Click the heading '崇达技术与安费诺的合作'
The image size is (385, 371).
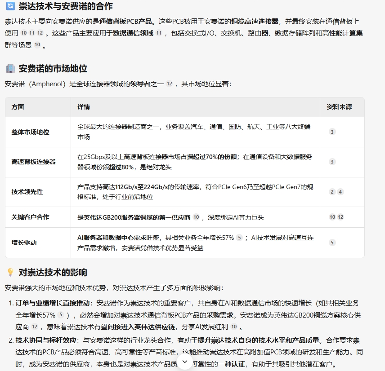pyautogui.click(x=66, y=6)
